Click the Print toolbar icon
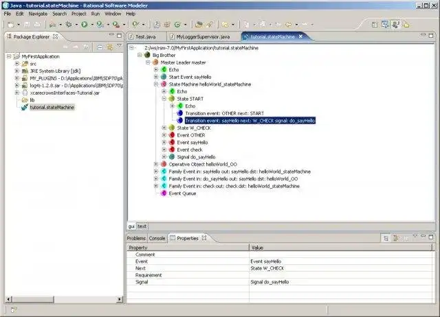The height and width of the screenshot is (317, 440). tap(37, 25)
